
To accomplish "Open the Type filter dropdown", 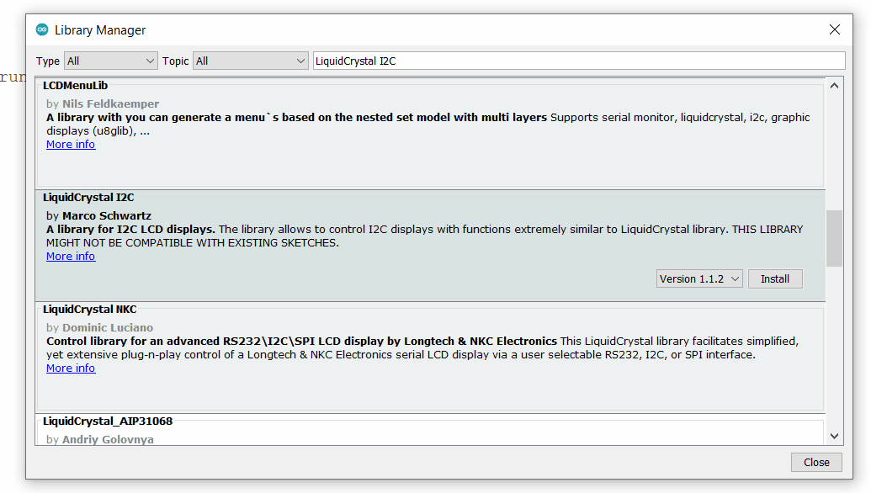I will (111, 61).
